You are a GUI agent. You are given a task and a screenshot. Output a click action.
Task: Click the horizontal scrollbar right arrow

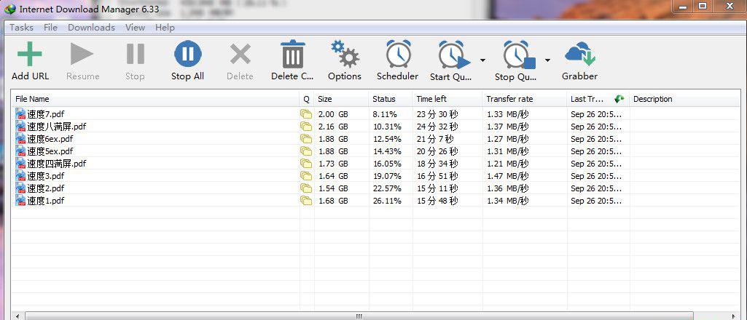[733, 316]
